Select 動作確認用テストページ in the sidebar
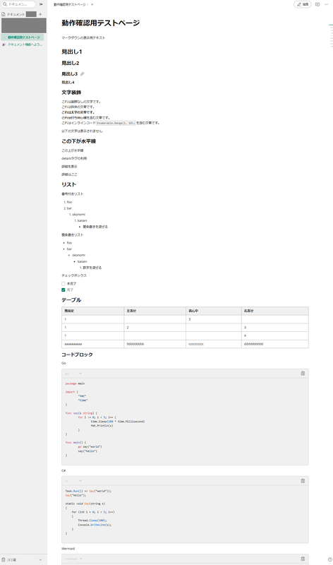Viewport: 333px width, 565px height. pos(24,37)
